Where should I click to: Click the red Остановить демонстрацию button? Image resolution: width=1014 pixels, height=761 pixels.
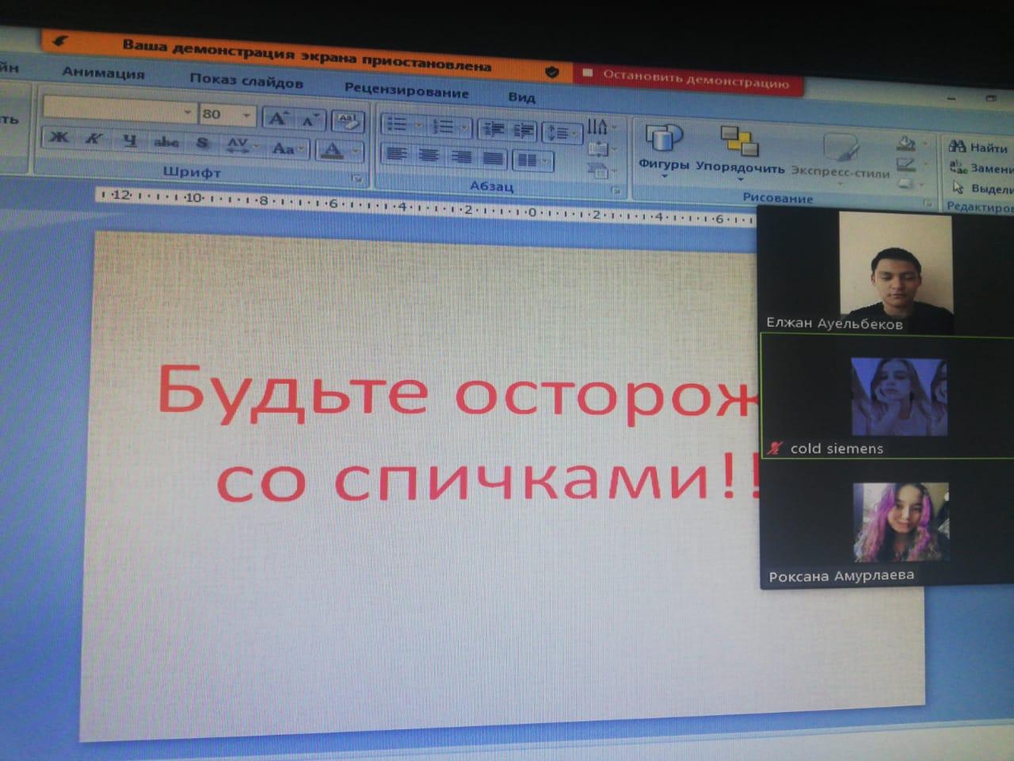[688, 78]
